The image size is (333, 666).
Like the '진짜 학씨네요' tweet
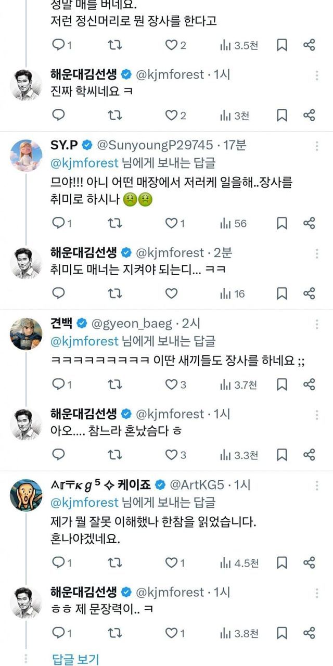[x=172, y=116]
